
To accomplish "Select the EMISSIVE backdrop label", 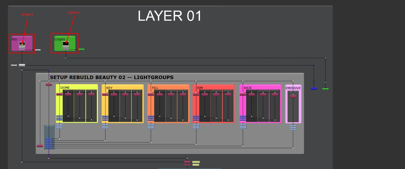I will tap(293, 88).
